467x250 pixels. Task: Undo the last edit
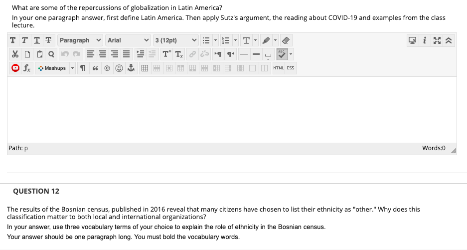pyautogui.click(x=65, y=54)
